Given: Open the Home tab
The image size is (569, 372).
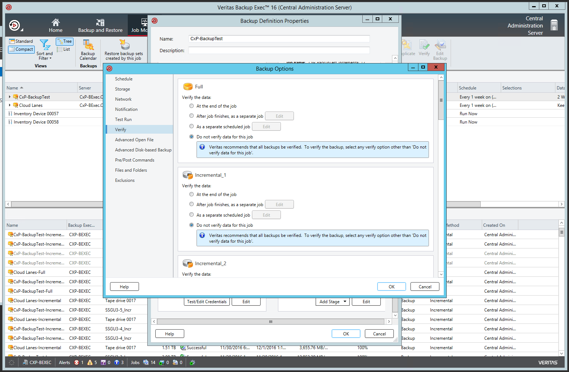Looking at the screenshot, I should coord(56,25).
